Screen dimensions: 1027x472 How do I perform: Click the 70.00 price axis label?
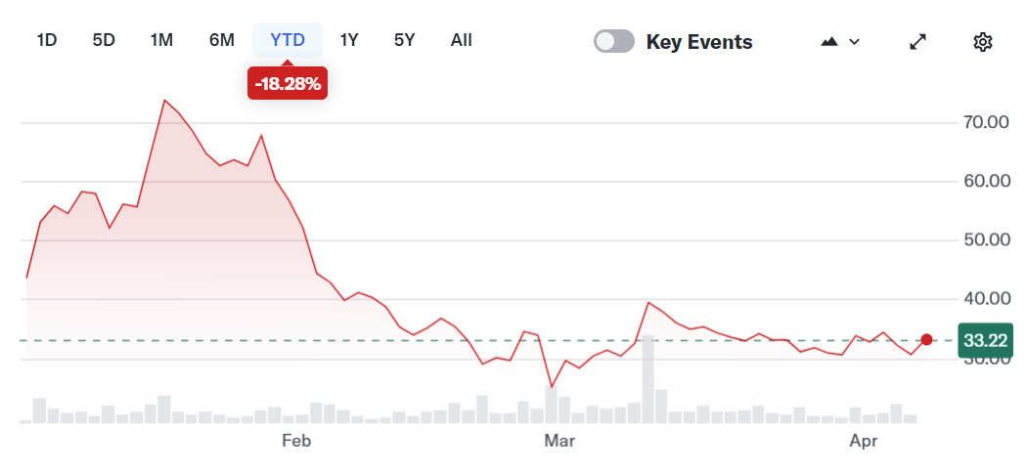[985, 122]
